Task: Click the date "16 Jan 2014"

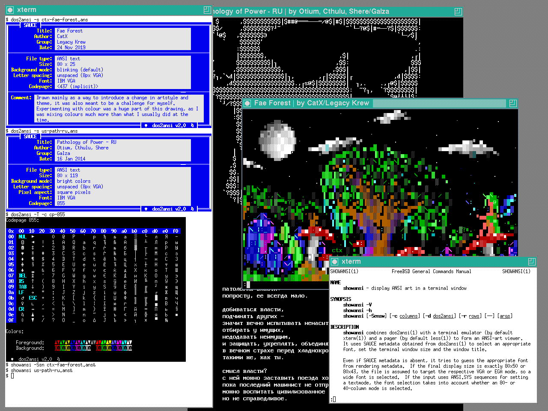Action: [71, 159]
